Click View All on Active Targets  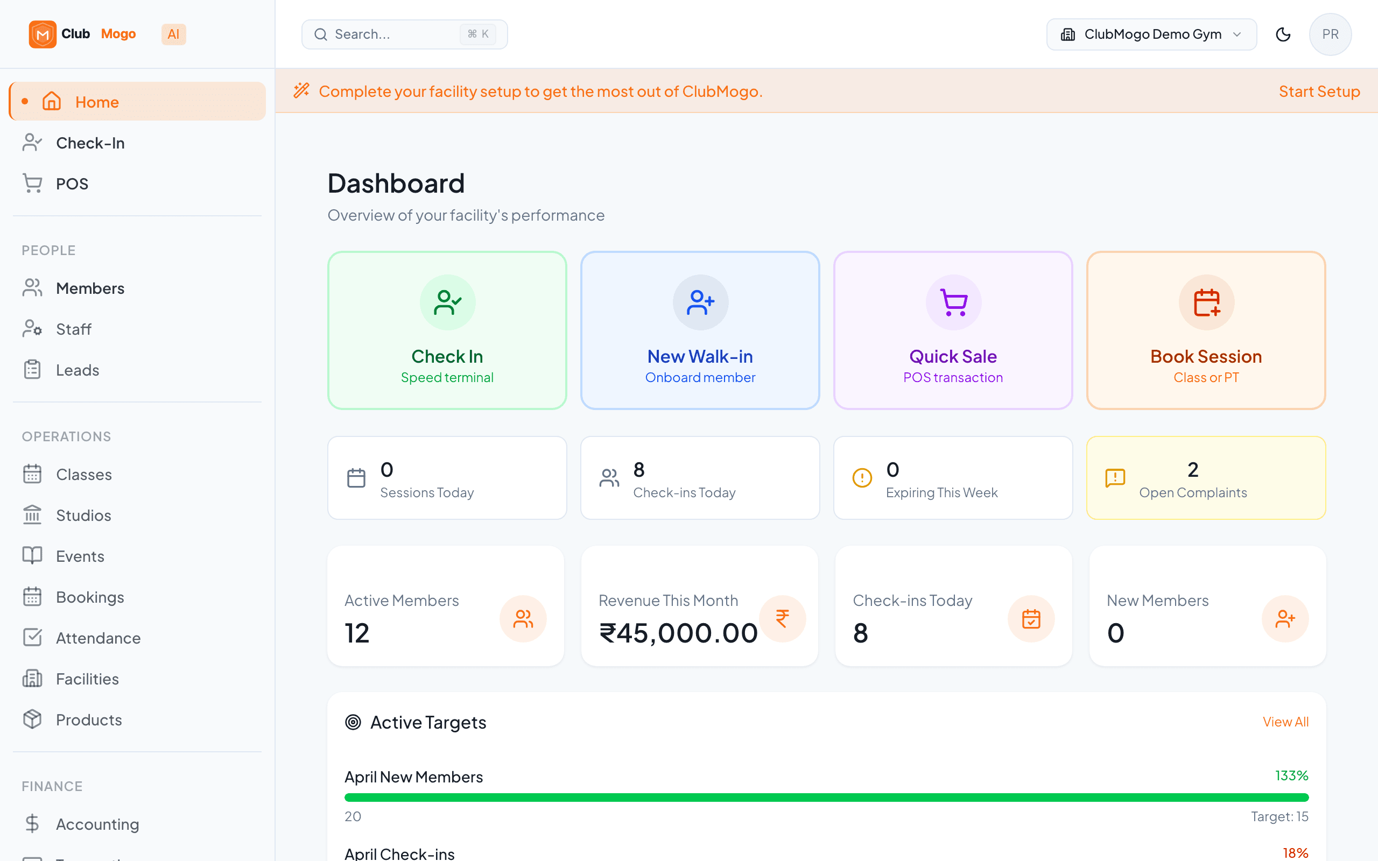tap(1285, 722)
